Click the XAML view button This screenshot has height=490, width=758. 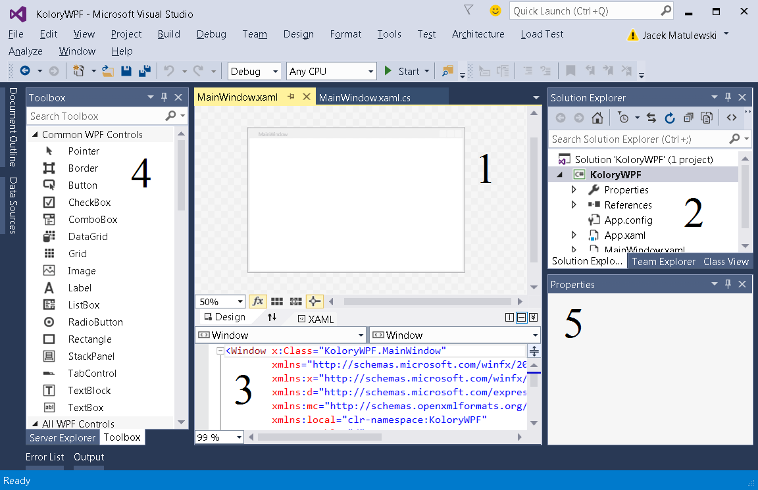(316, 319)
